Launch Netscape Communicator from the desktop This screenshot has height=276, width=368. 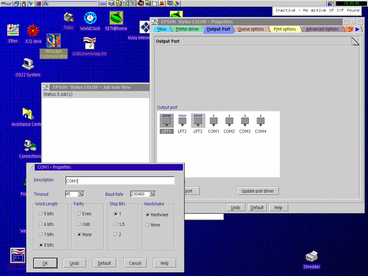click(54, 46)
